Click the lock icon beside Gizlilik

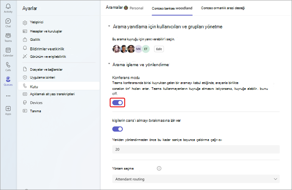tap(25, 39)
